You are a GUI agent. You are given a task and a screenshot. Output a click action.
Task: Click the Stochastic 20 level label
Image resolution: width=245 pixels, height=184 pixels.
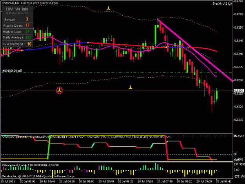coord(235,154)
